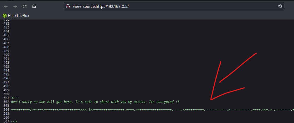294x123 pixels.
Task: Go to home page via house icon
Action: (x=34, y=7)
